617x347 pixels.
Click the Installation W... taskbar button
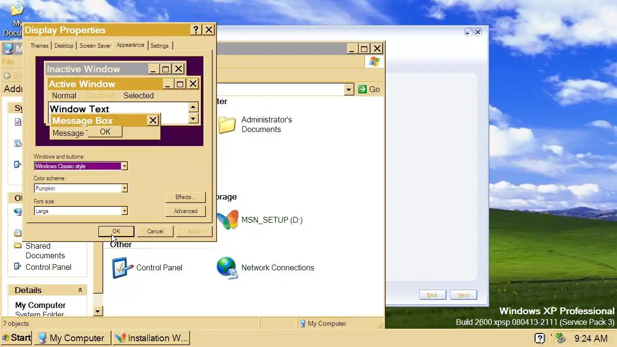click(151, 338)
